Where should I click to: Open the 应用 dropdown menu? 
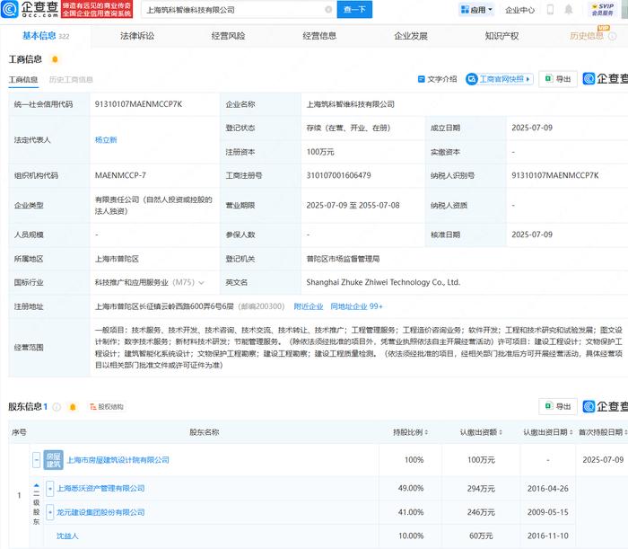point(476,10)
